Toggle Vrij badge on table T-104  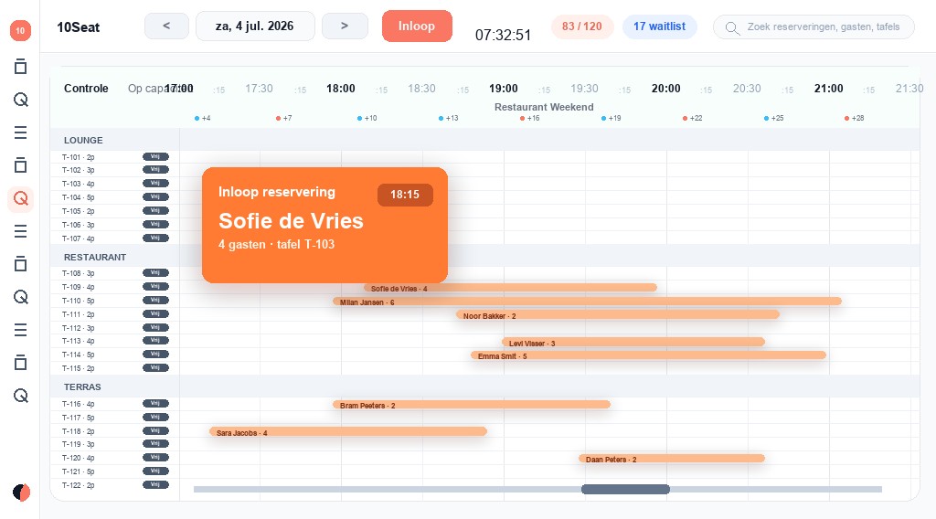point(155,196)
